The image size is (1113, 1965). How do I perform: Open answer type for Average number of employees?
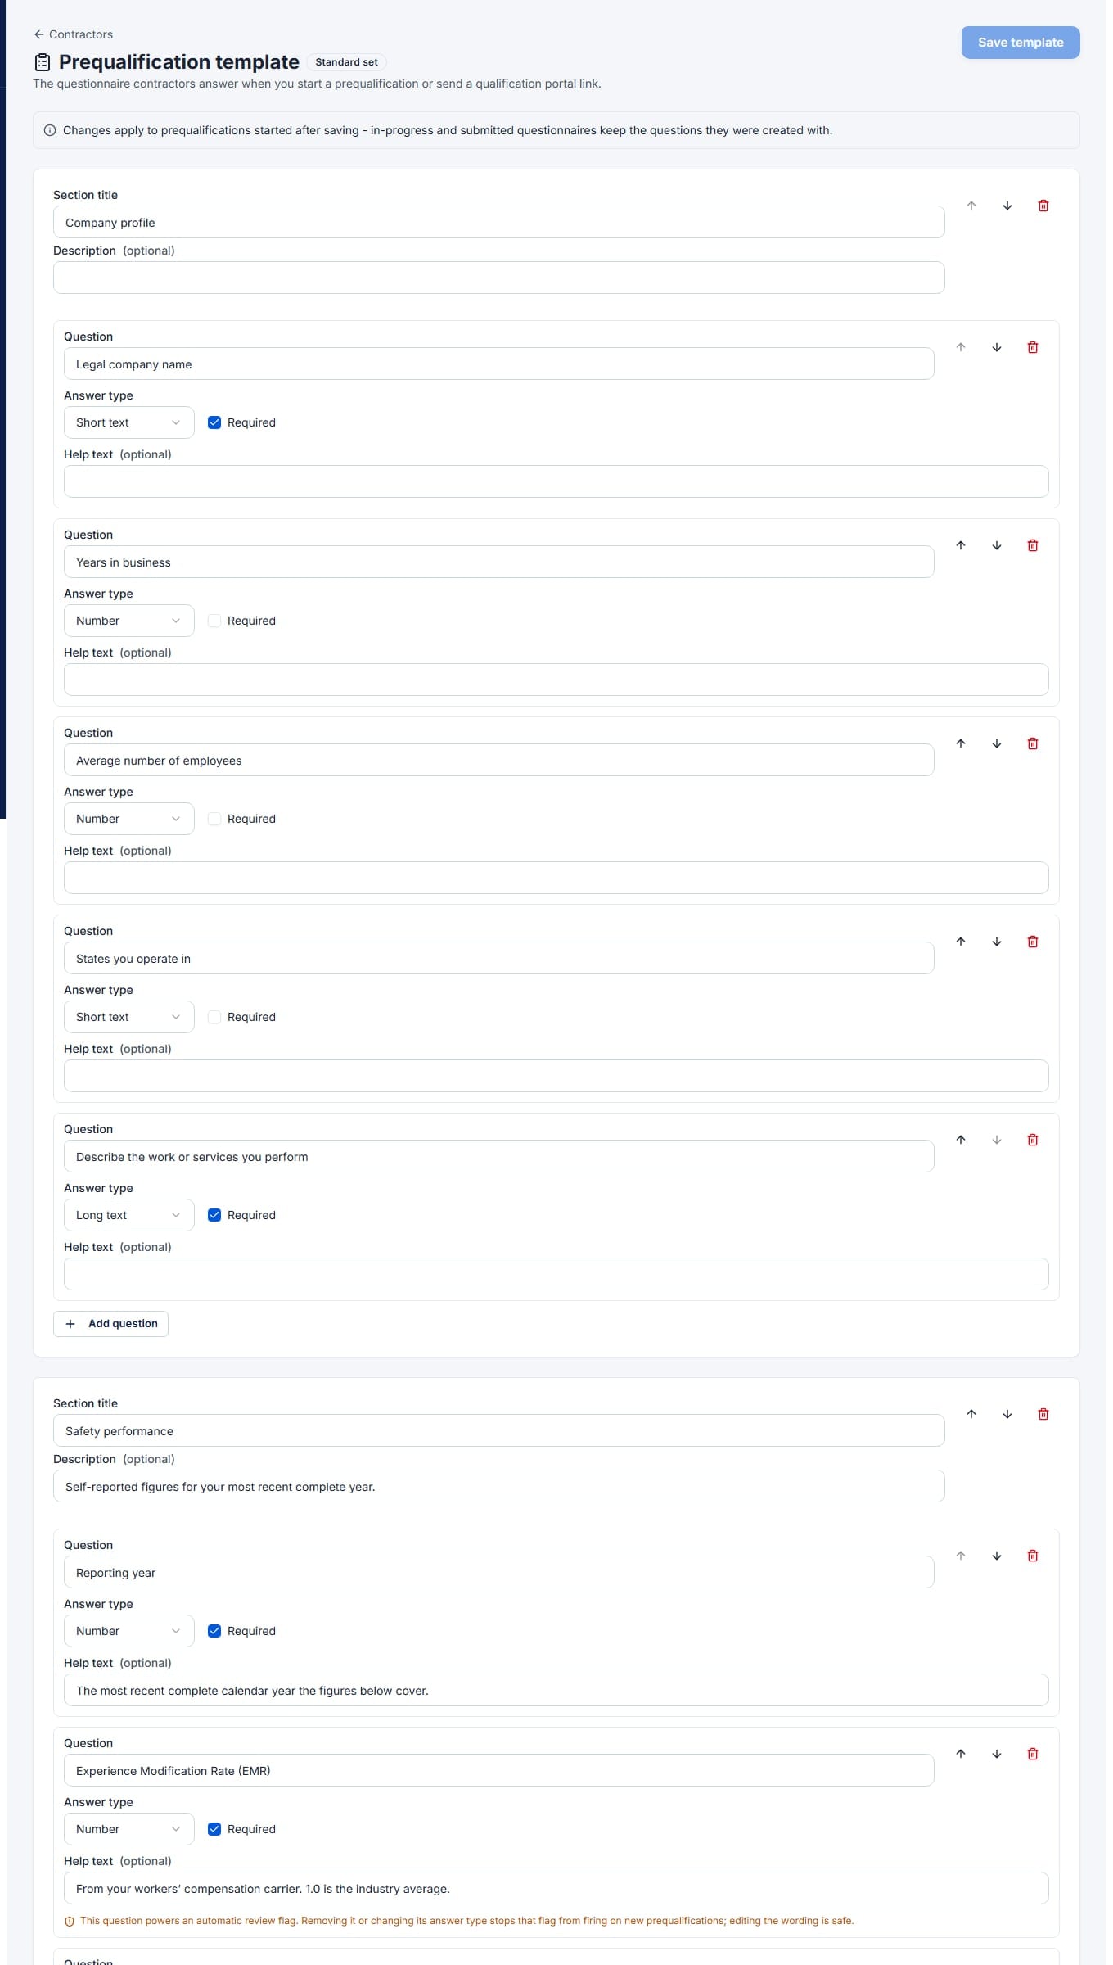pyautogui.click(x=129, y=819)
